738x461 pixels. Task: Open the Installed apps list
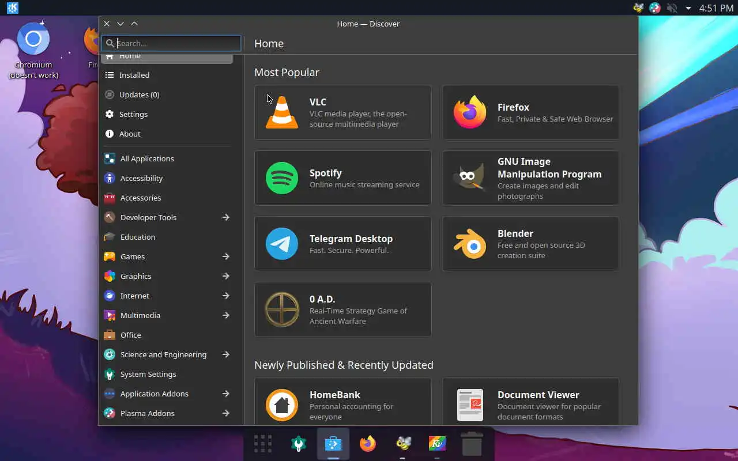(167, 75)
